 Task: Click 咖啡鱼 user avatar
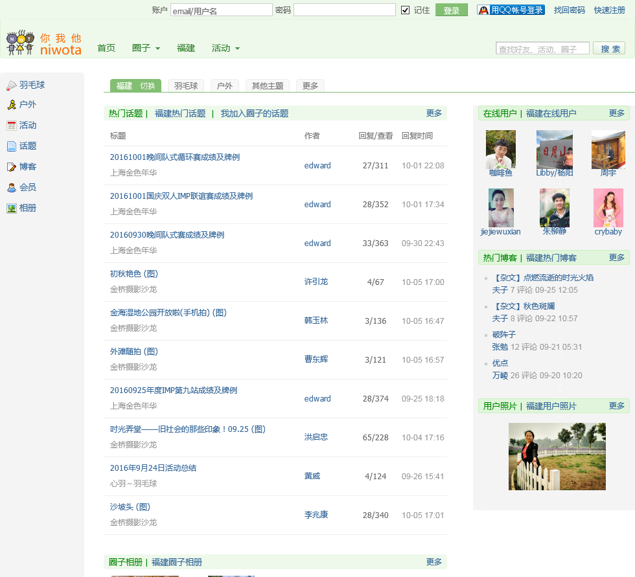(500, 149)
